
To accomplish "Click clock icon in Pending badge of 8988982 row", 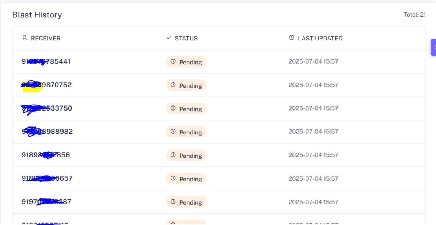I will click(173, 131).
